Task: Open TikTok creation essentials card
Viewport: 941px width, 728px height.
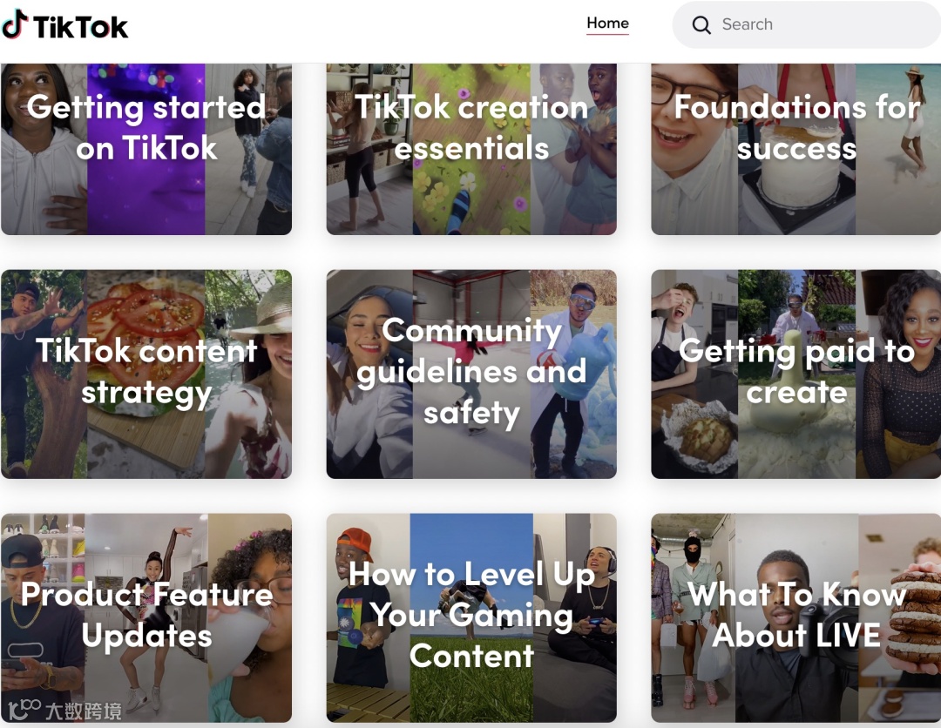Action: point(471,149)
